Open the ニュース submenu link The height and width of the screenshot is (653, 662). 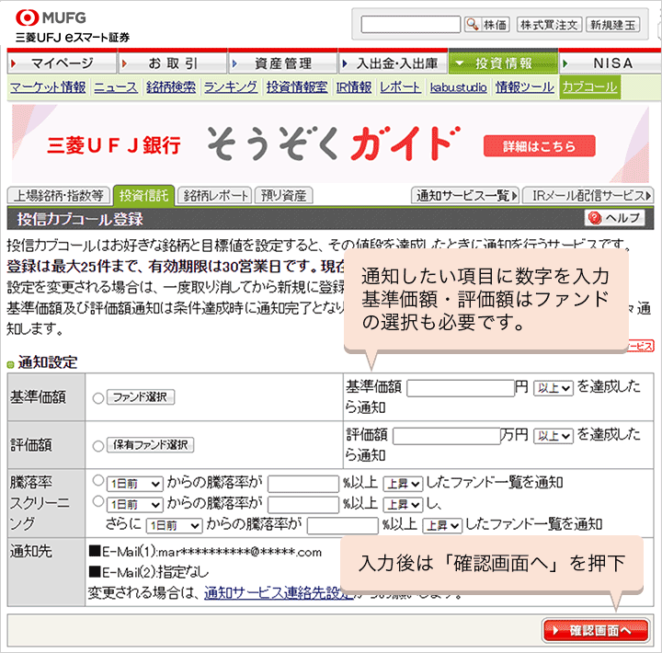pos(116,87)
